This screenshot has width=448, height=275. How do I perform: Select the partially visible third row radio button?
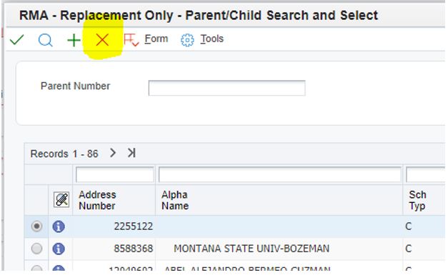point(36,268)
